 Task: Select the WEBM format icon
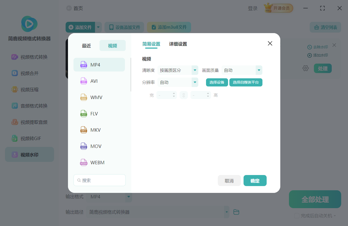coord(84,162)
